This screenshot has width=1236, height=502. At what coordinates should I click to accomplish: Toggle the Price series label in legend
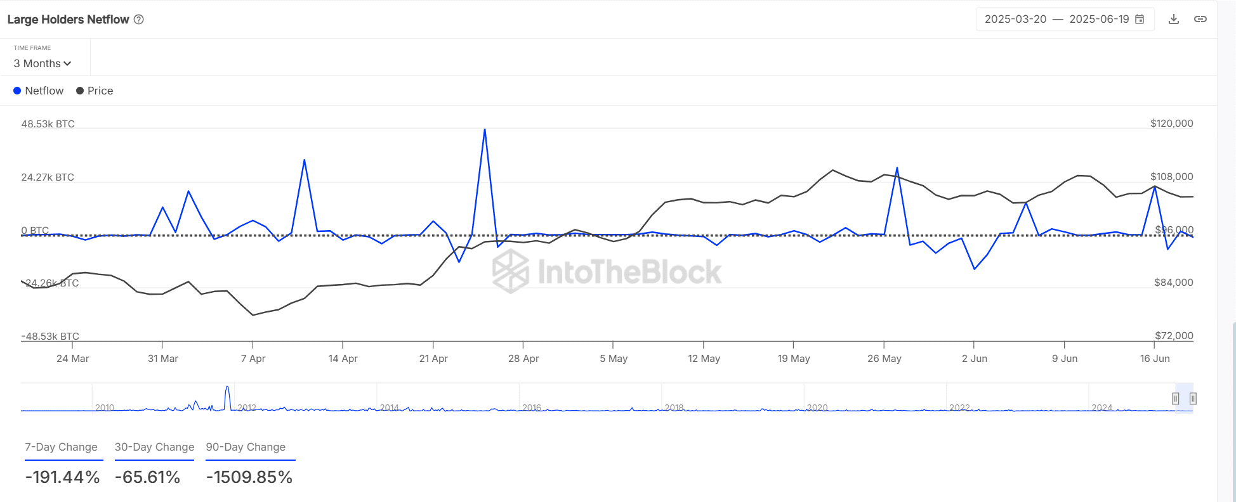click(100, 91)
